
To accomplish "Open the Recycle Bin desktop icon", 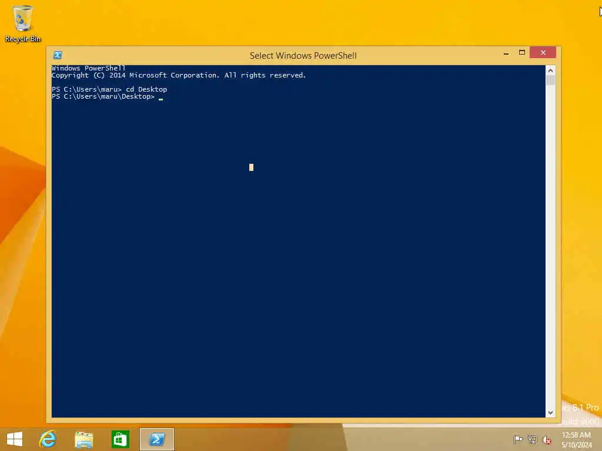I will click(x=23, y=23).
